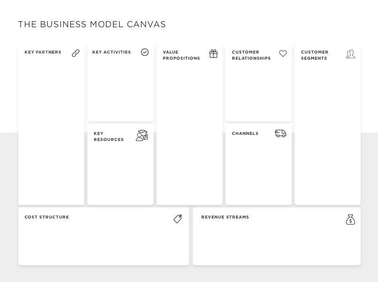Click the checkmark circle icon in Key Activities

tap(145, 52)
